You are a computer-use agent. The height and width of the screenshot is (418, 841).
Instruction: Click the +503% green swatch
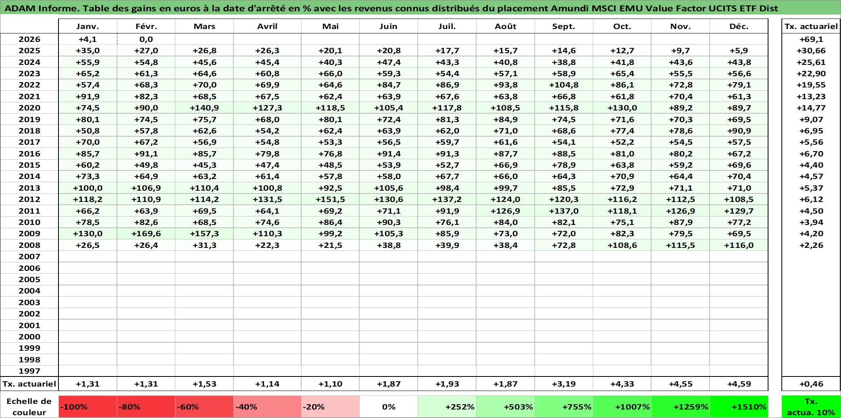(506, 407)
